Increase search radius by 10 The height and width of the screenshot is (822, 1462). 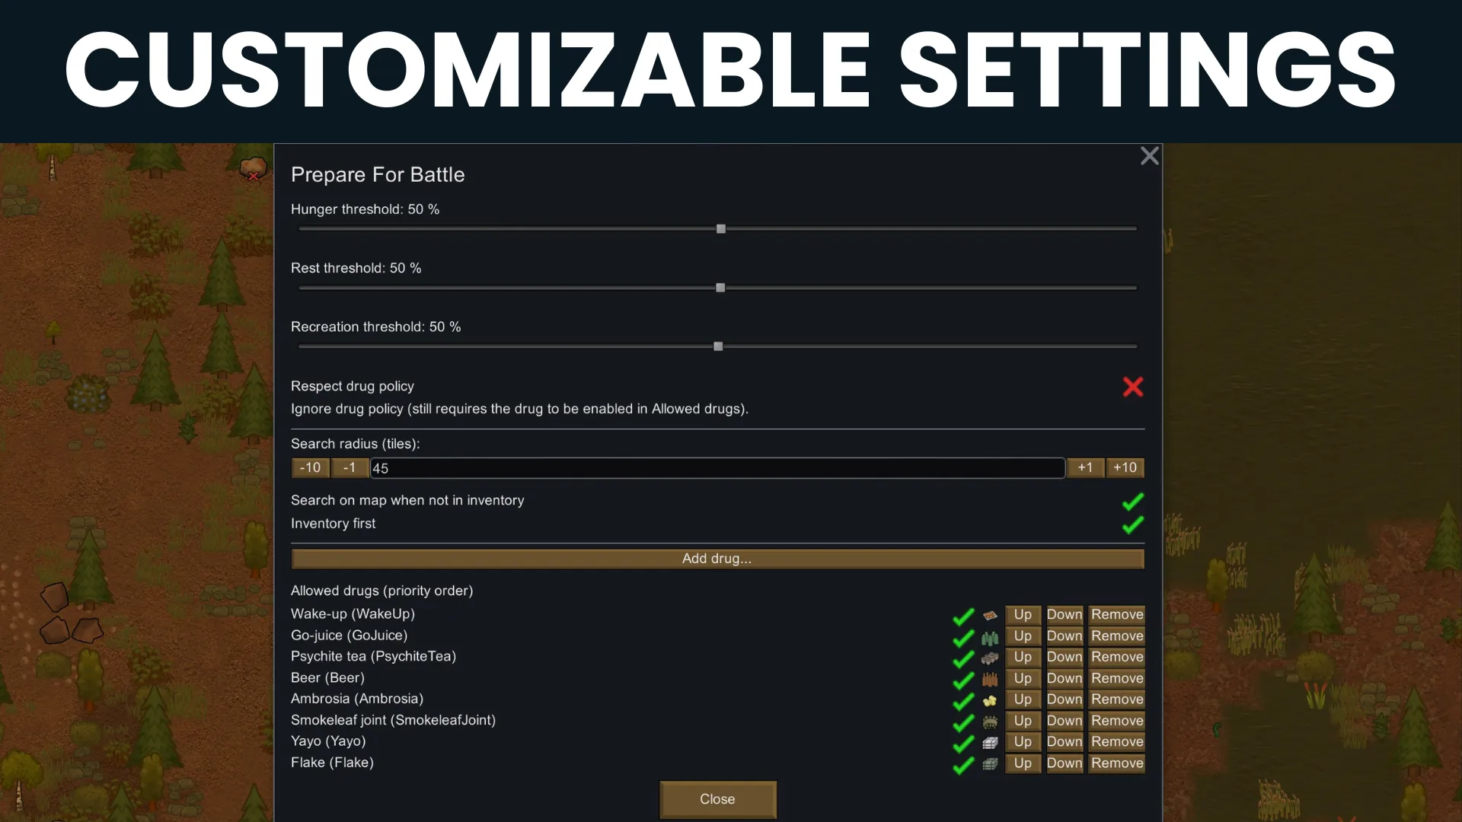[1125, 468]
